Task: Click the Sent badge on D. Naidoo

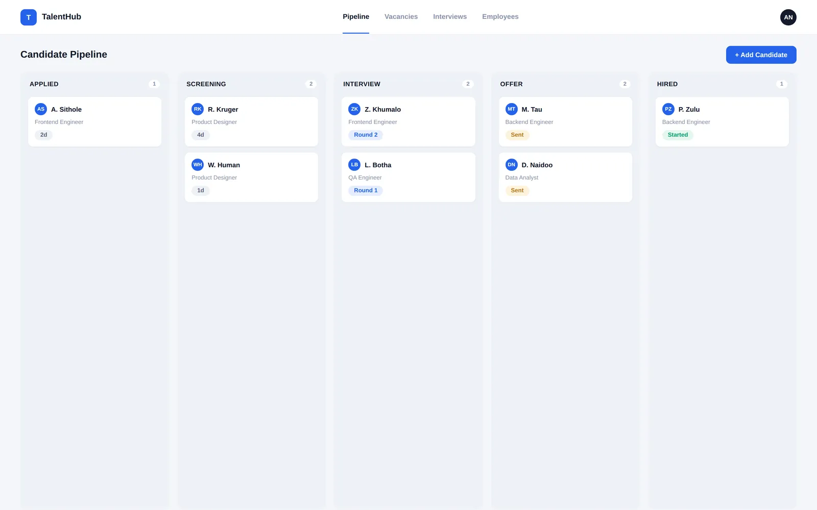Action: pyautogui.click(x=517, y=191)
